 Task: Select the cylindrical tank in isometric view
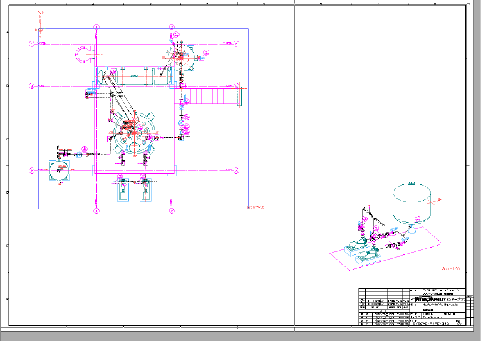(x=411, y=203)
